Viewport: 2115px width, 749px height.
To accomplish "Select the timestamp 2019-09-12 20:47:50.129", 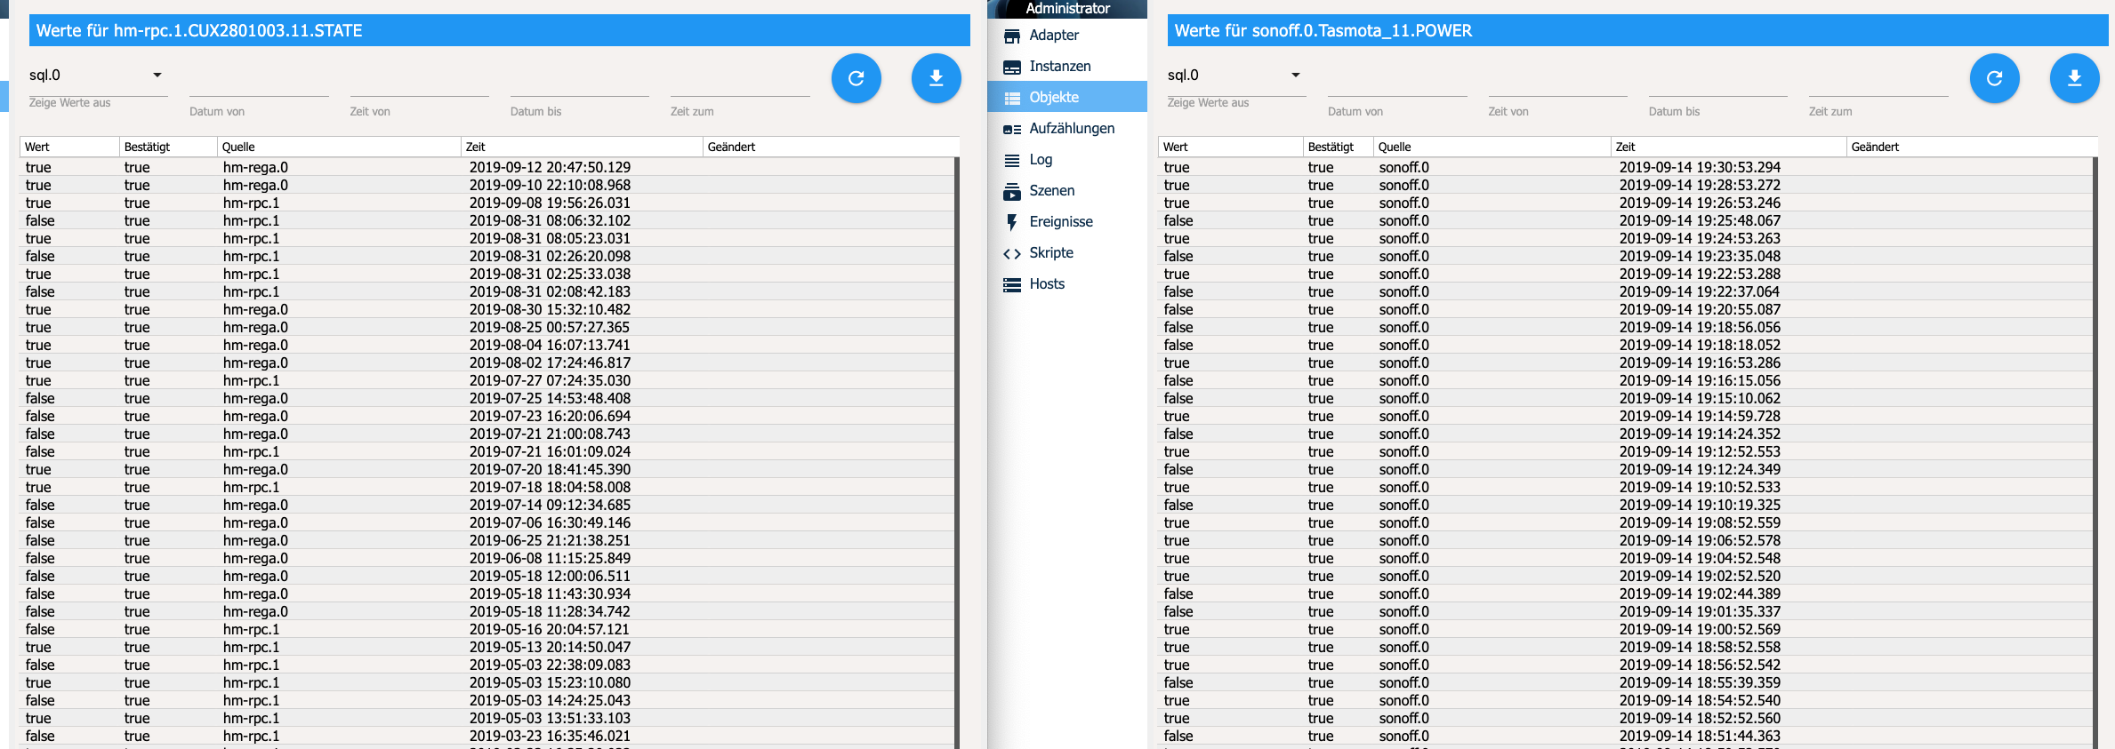I will (550, 167).
